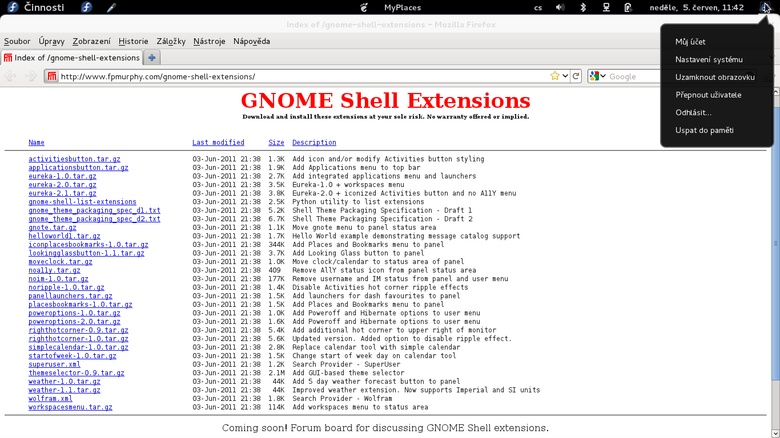780x438 pixels.
Task: Open the Google search engine selector
Action: [598, 76]
